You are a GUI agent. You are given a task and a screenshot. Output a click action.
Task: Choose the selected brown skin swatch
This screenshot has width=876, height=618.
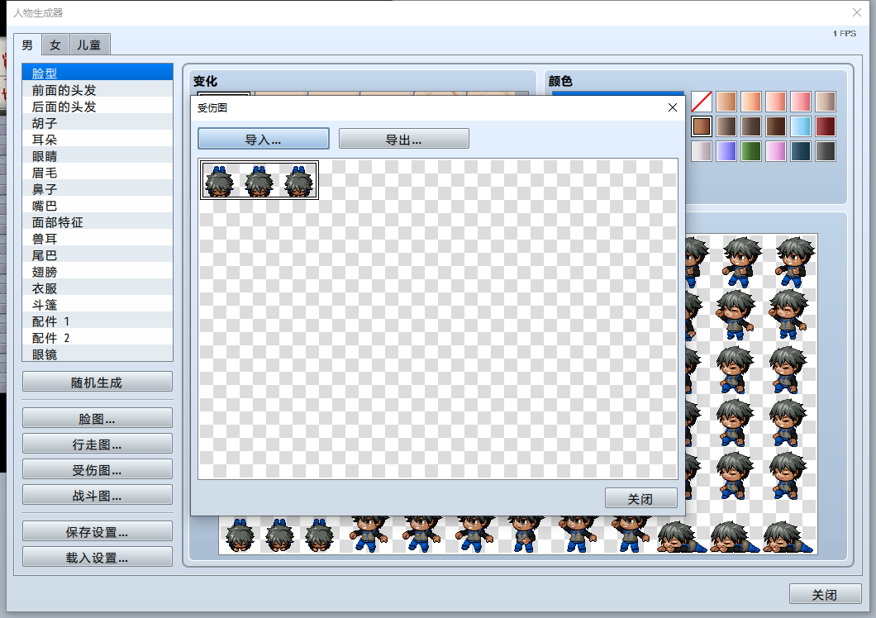[702, 126]
